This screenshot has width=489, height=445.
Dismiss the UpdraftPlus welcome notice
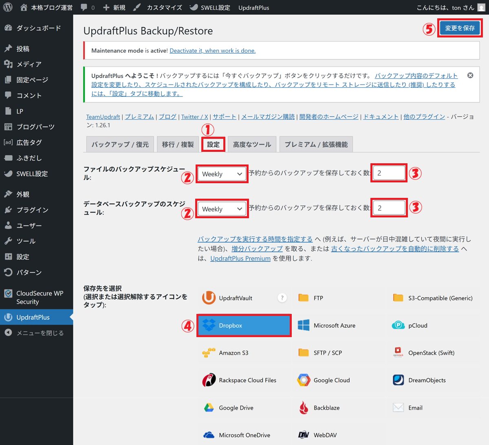(x=470, y=75)
